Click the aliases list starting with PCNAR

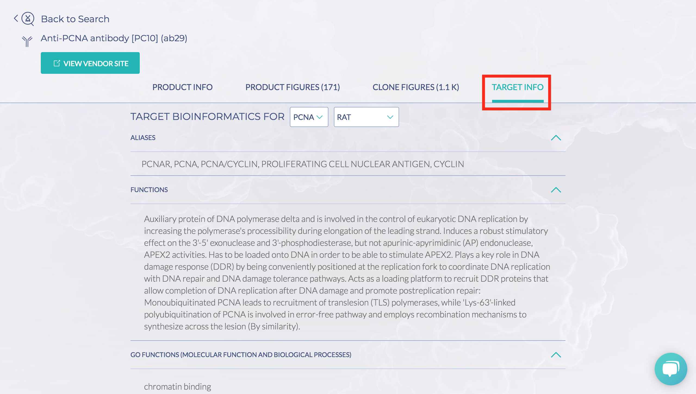pos(303,164)
